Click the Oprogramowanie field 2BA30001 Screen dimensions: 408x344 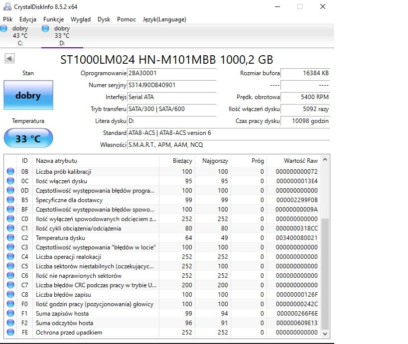(171, 73)
